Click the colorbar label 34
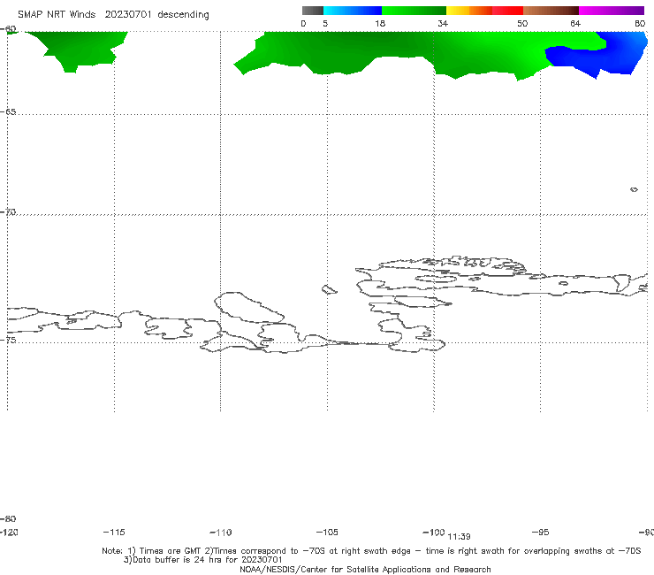This screenshot has height=575, width=654. 443,23
